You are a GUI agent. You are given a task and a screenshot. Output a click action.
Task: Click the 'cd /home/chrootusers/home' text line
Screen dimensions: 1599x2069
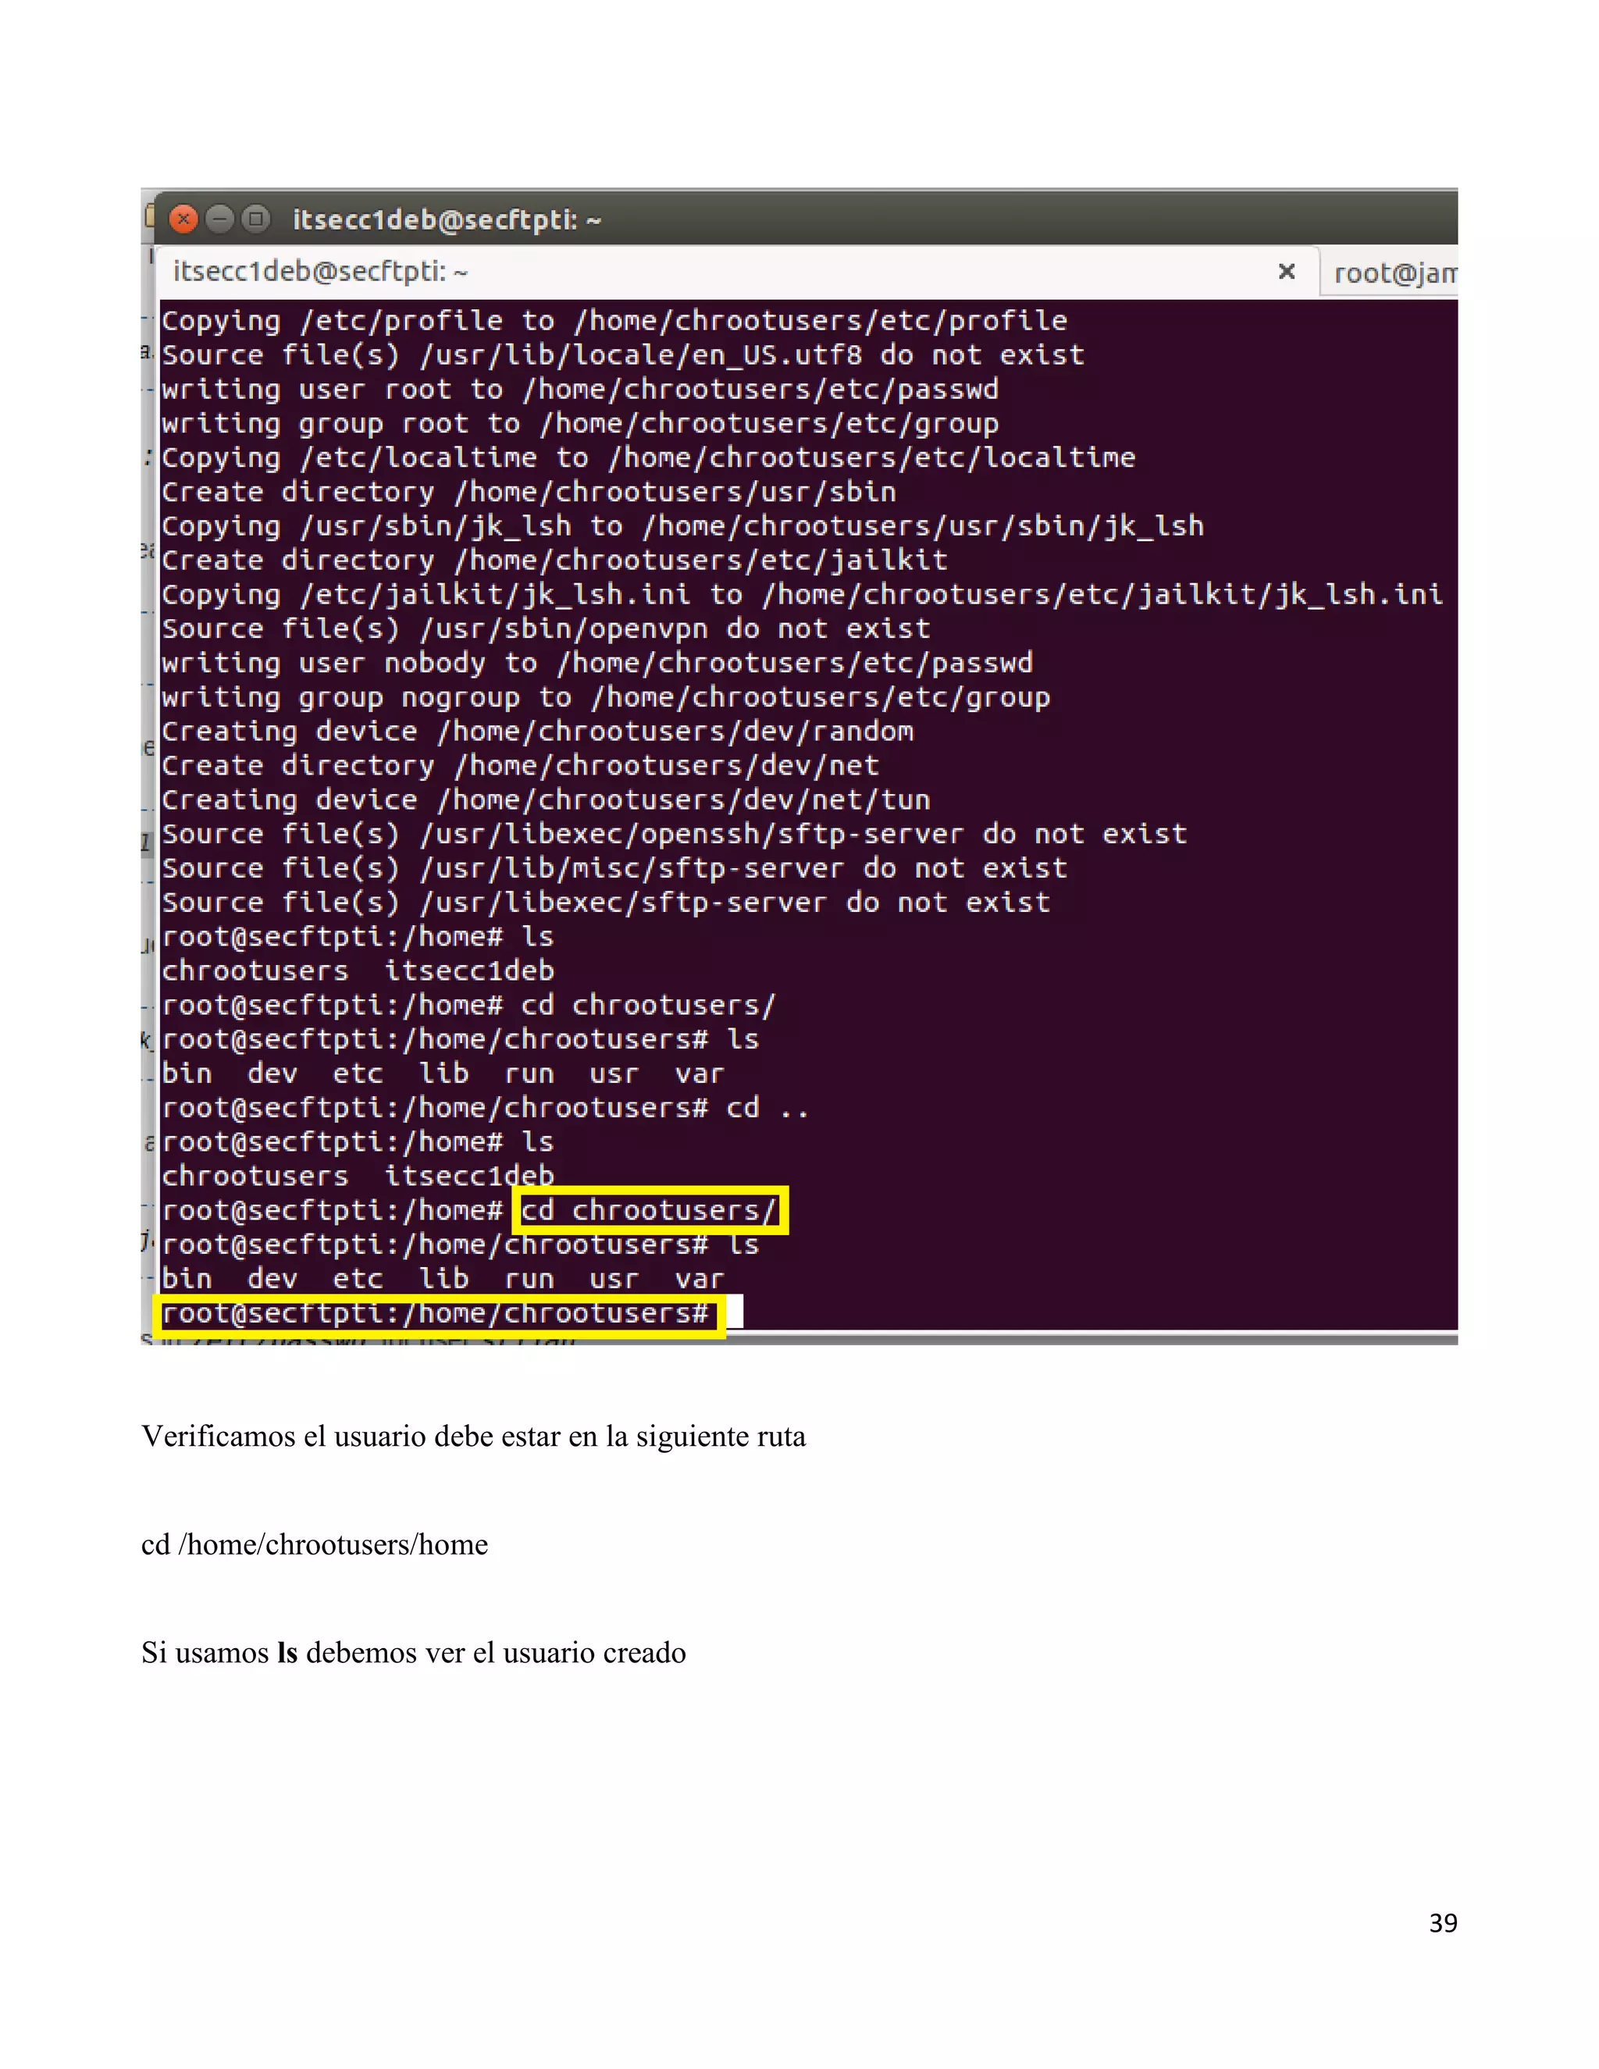pyautogui.click(x=315, y=1545)
